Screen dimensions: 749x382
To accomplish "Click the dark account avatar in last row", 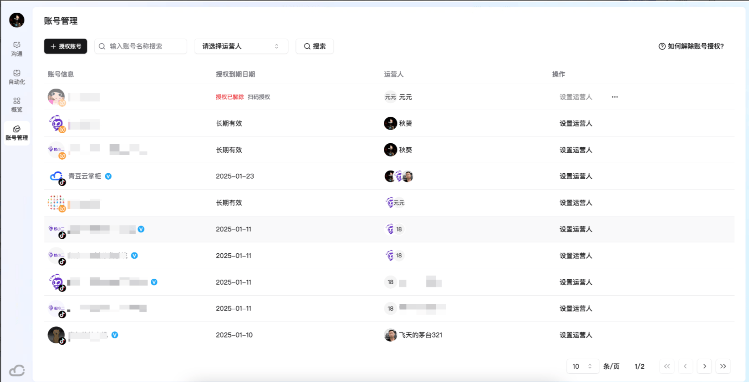I will [56, 336].
